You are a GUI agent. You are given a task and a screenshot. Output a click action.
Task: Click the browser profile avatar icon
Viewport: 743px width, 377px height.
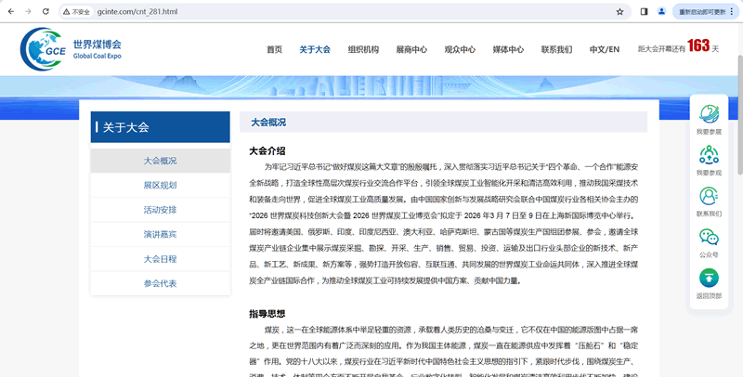[662, 12]
